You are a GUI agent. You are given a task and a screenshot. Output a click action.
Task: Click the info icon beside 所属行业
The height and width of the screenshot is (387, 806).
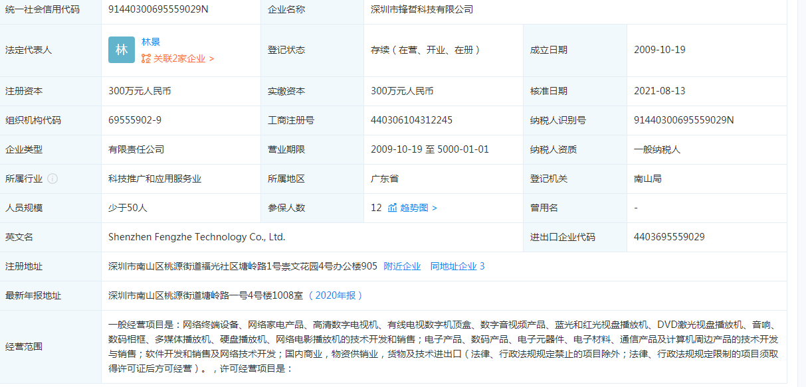click(52, 179)
